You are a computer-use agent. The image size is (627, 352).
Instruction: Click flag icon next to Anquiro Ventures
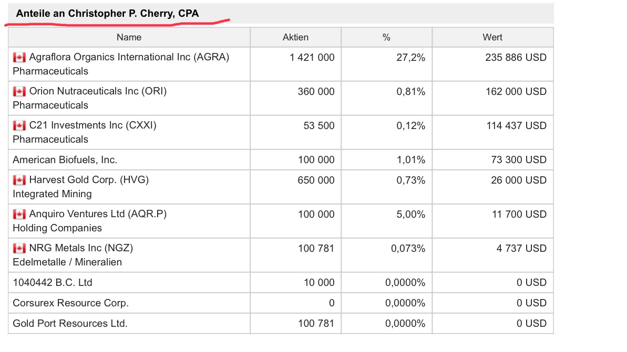click(19, 215)
